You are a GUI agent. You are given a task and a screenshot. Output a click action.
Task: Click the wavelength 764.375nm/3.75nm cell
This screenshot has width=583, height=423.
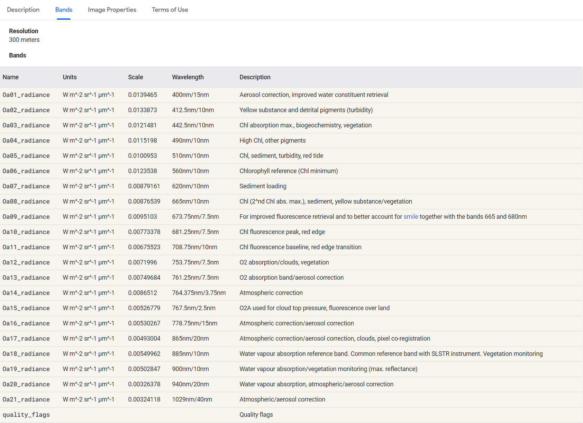199,293
